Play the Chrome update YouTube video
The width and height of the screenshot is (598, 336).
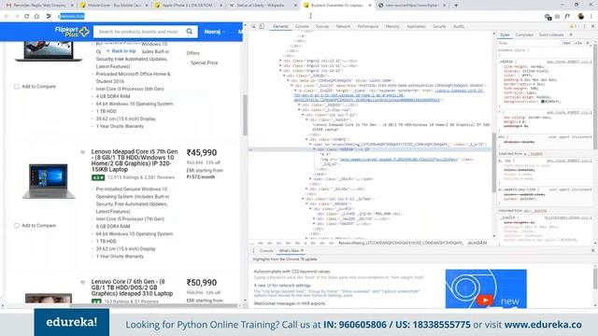coord(485,301)
